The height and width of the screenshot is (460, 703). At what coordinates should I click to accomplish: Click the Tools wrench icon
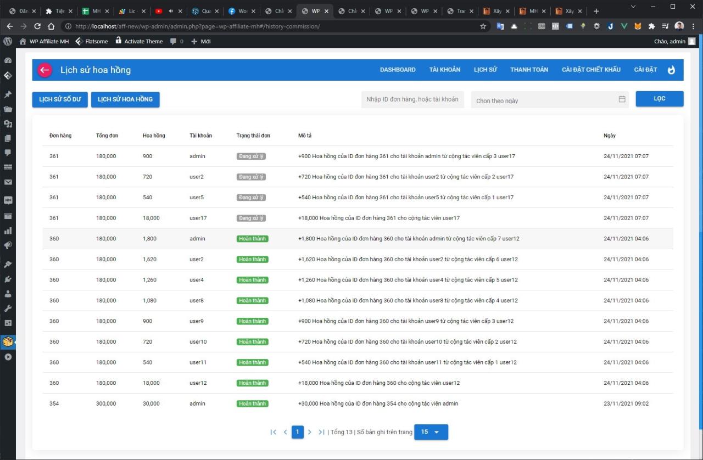[8, 307]
